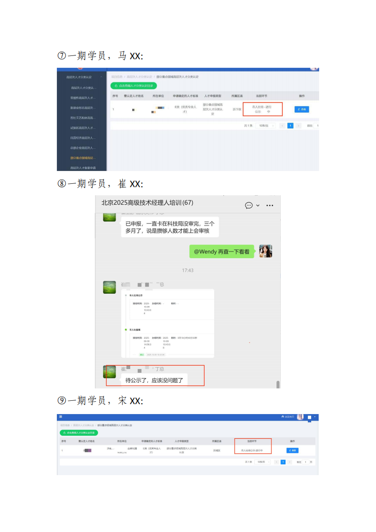Click the green avatar next to 待公示了 message
The height and width of the screenshot is (532, 376).
coord(109,372)
